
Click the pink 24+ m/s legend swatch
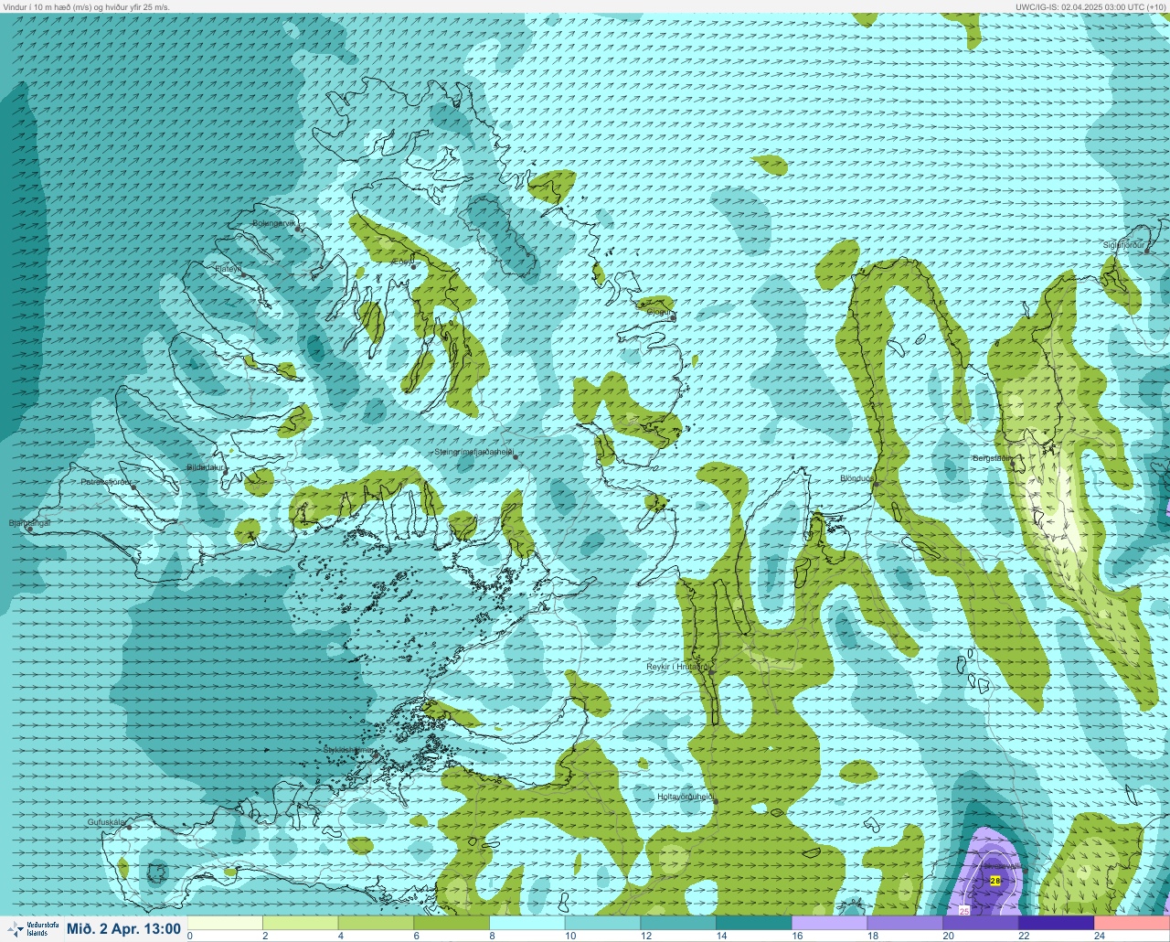pyautogui.click(x=1132, y=923)
